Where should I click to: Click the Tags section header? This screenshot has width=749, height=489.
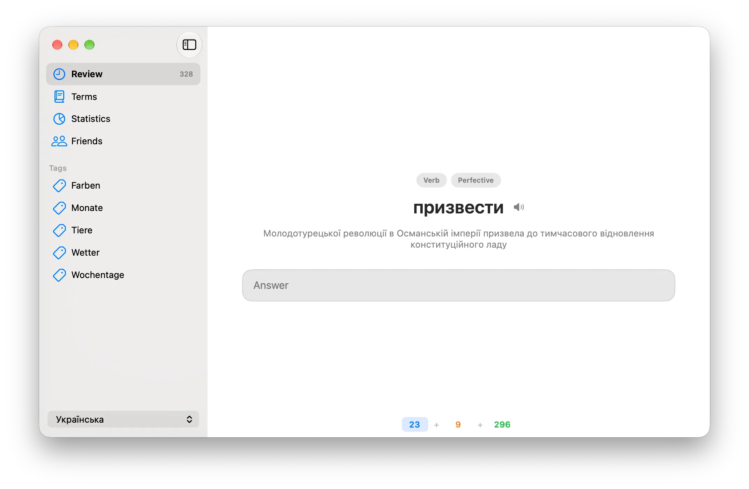[58, 168]
